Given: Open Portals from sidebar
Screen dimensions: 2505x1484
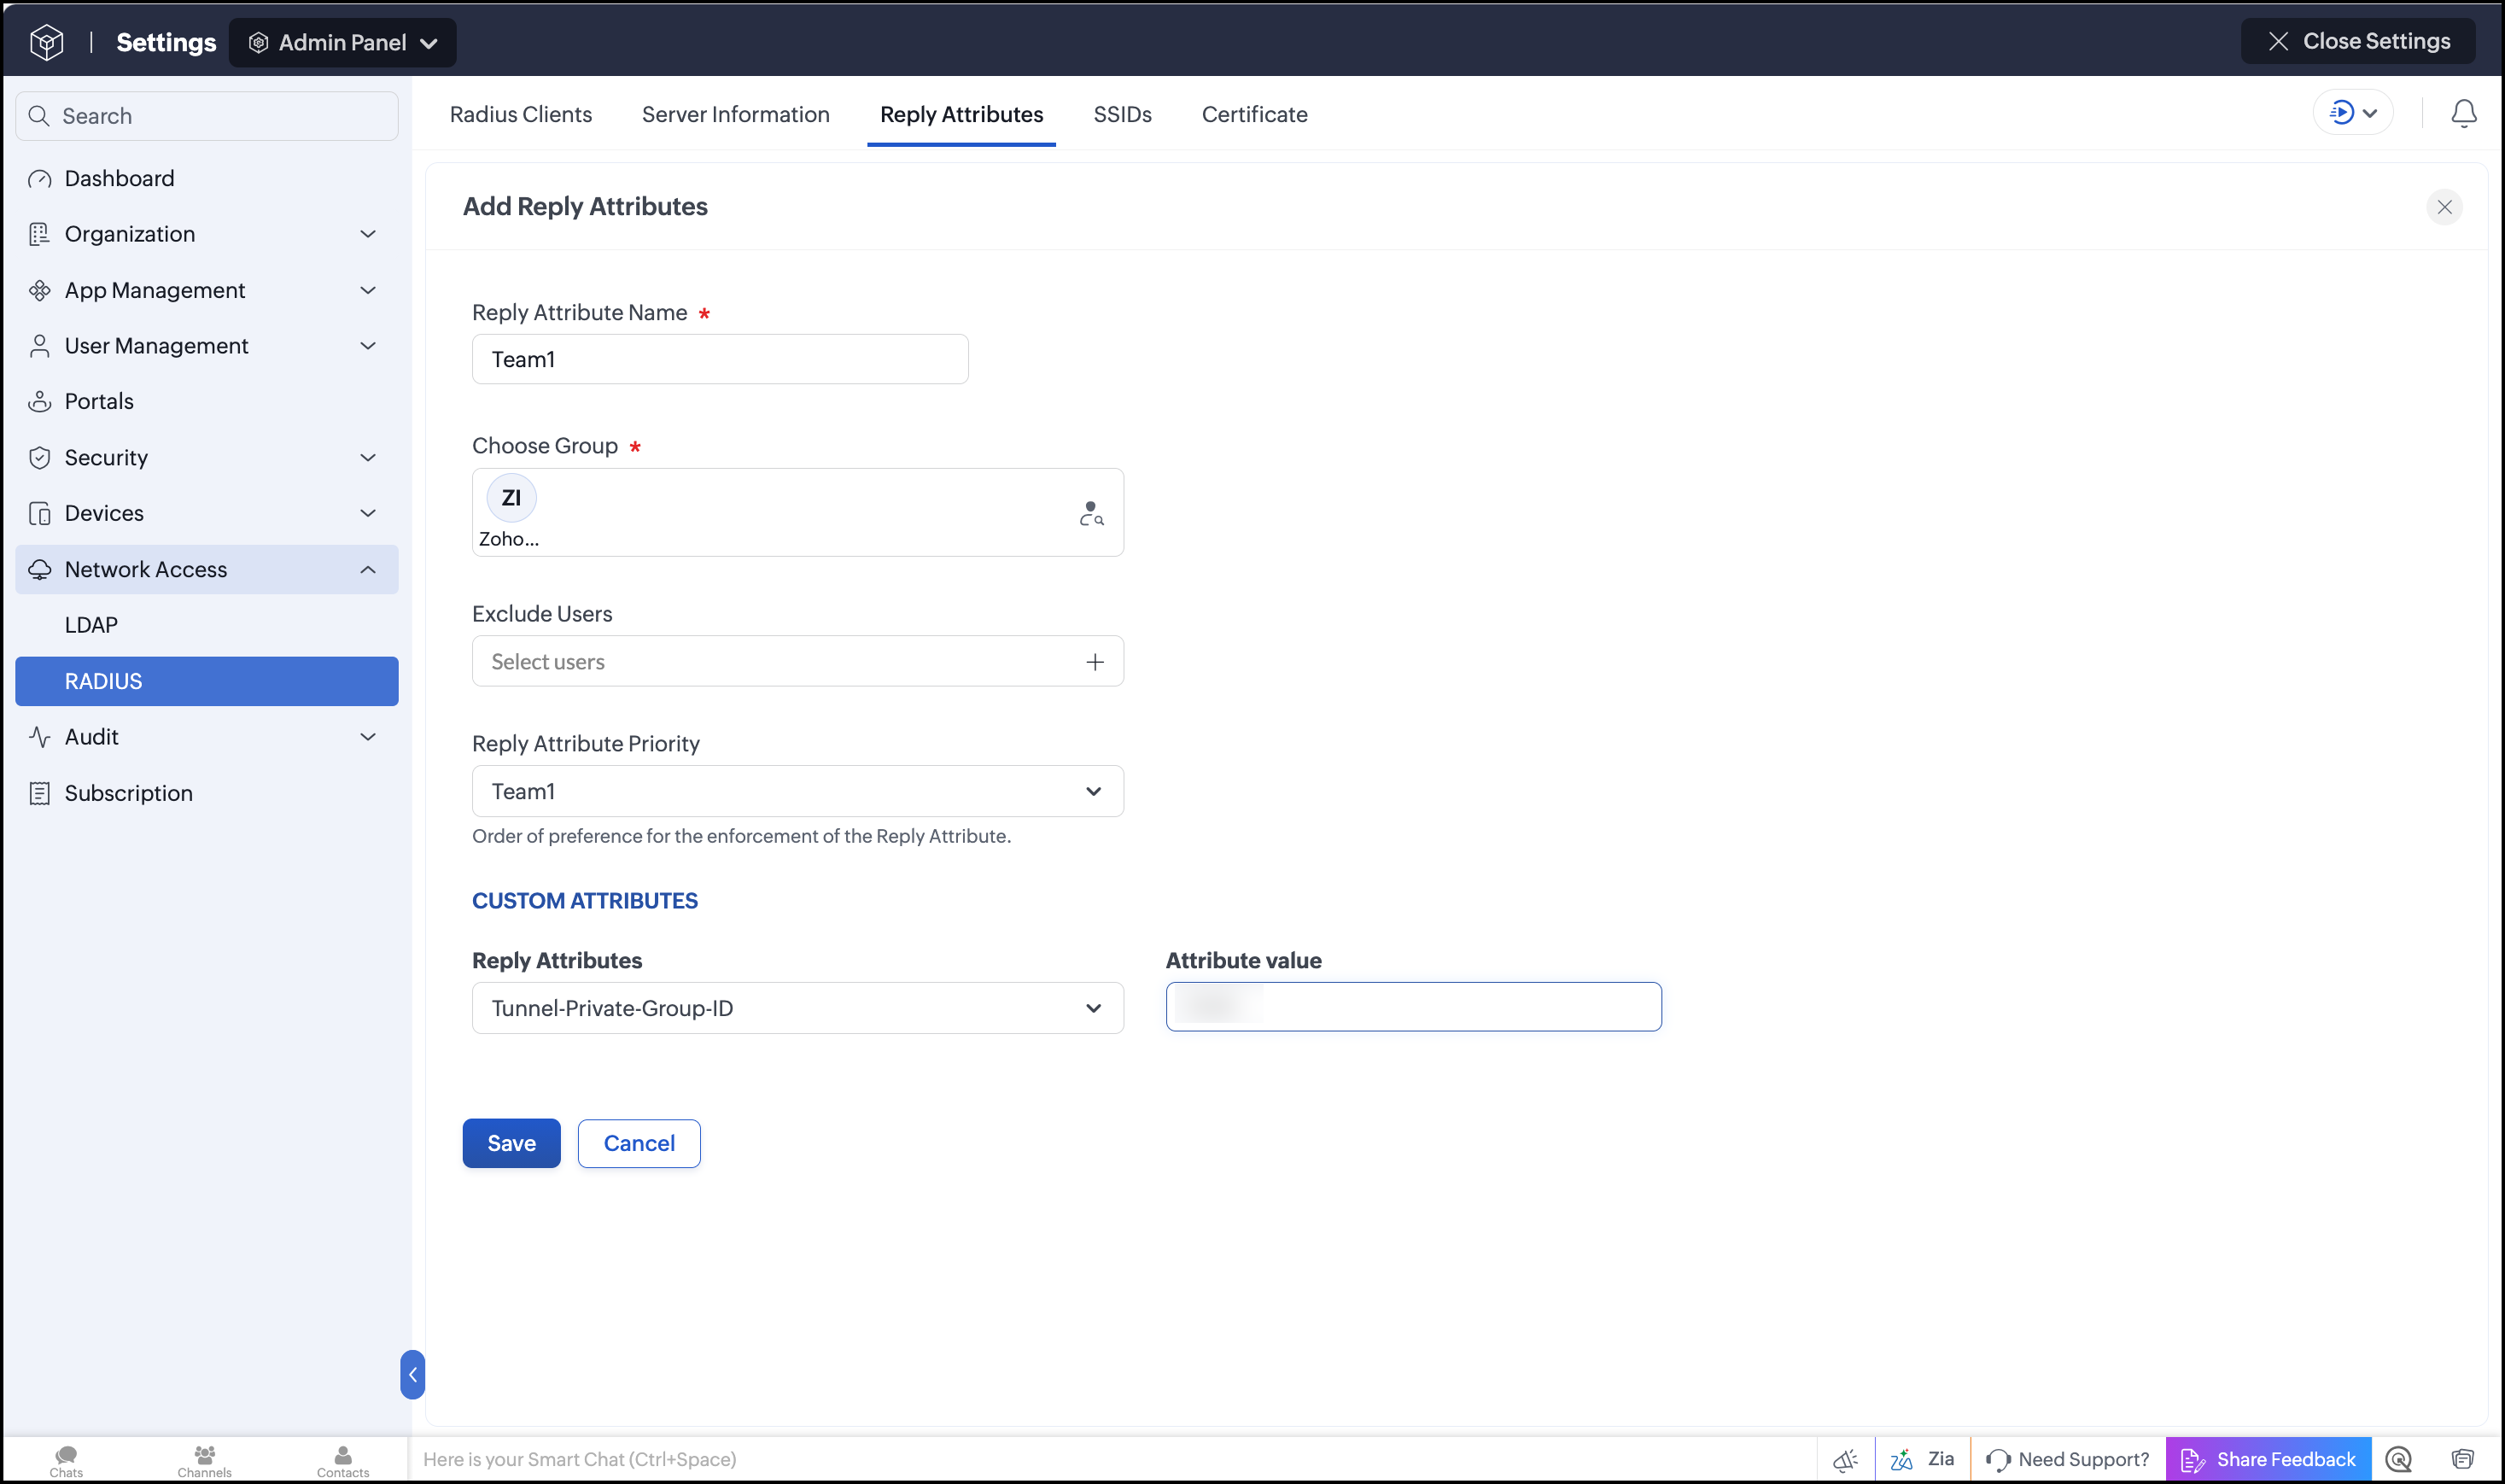Looking at the screenshot, I should [x=207, y=401].
